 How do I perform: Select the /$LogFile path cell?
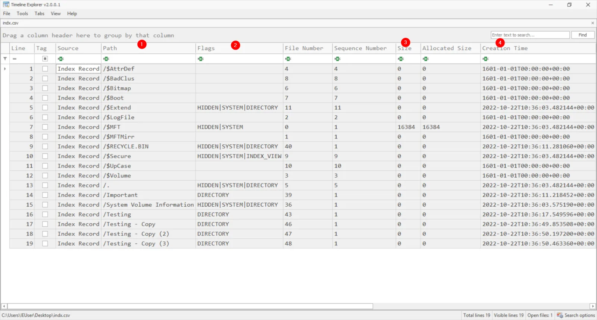(x=149, y=117)
